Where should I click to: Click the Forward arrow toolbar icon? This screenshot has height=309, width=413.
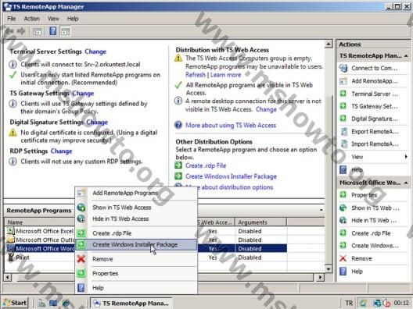(x=21, y=31)
